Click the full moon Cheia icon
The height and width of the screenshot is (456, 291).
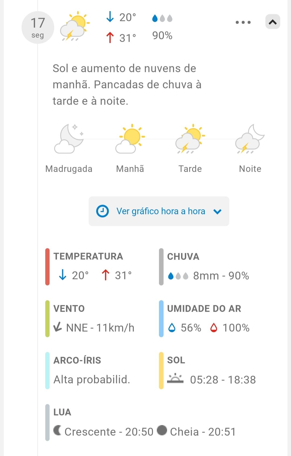click(162, 430)
